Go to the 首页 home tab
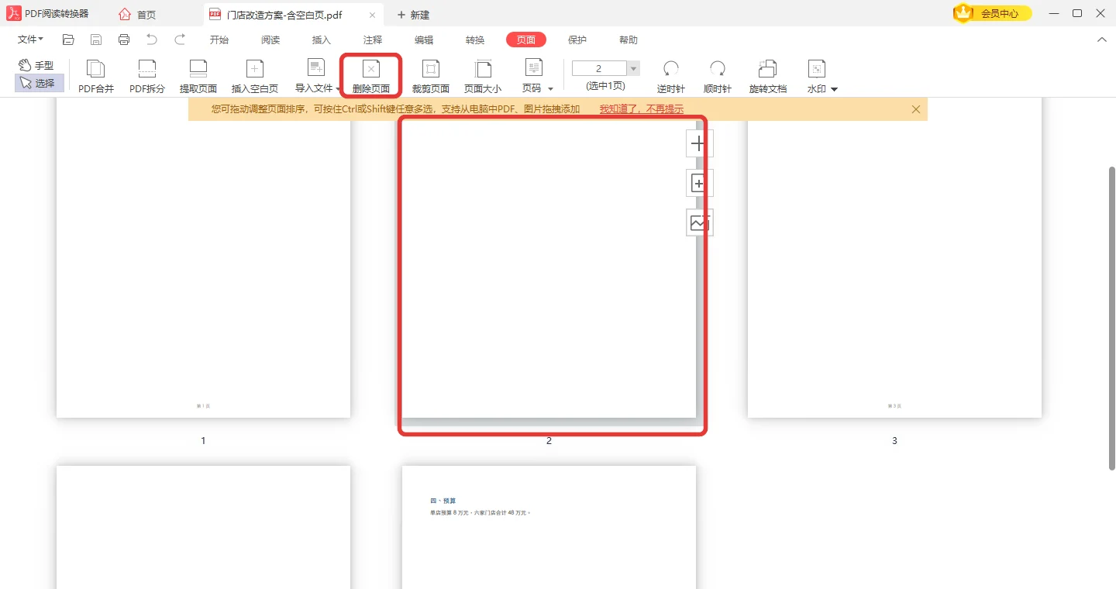The width and height of the screenshot is (1116, 589). pyautogui.click(x=137, y=14)
